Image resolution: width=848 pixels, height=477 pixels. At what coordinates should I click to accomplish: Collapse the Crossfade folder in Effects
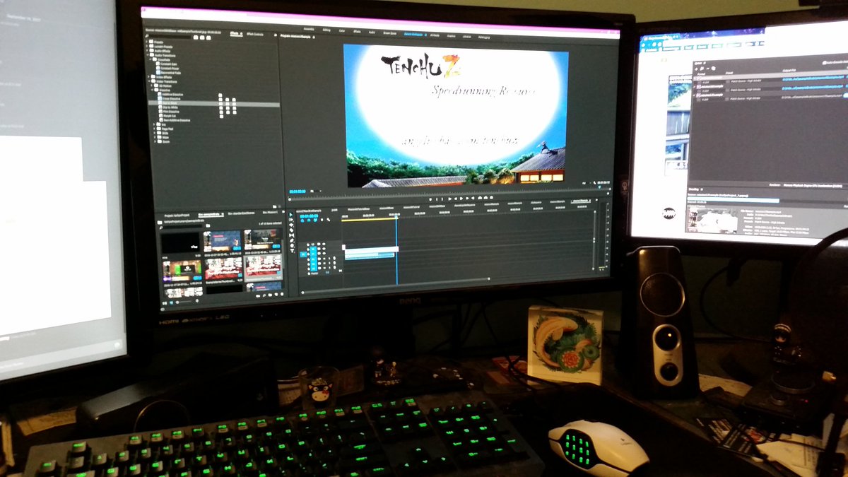[151, 59]
